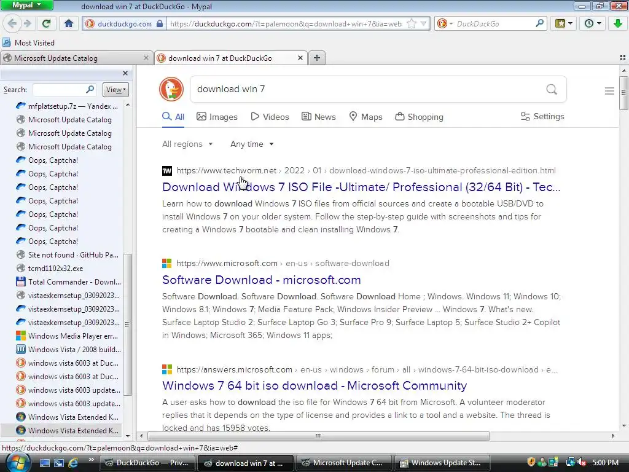Close the download win 7 DuckDuckGo tab
629x472 pixels.
pos(300,58)
